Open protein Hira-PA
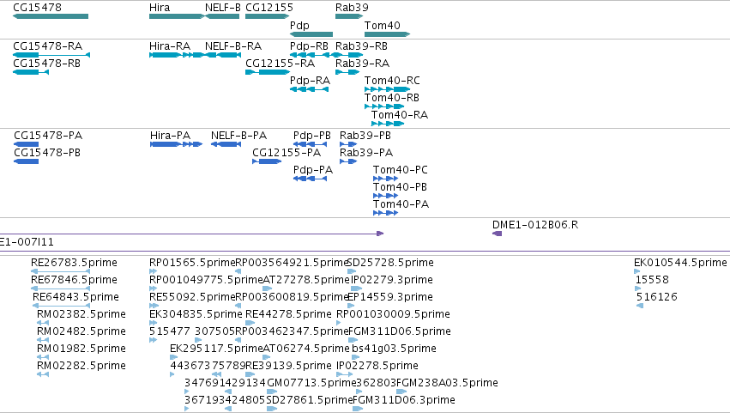 170,136
